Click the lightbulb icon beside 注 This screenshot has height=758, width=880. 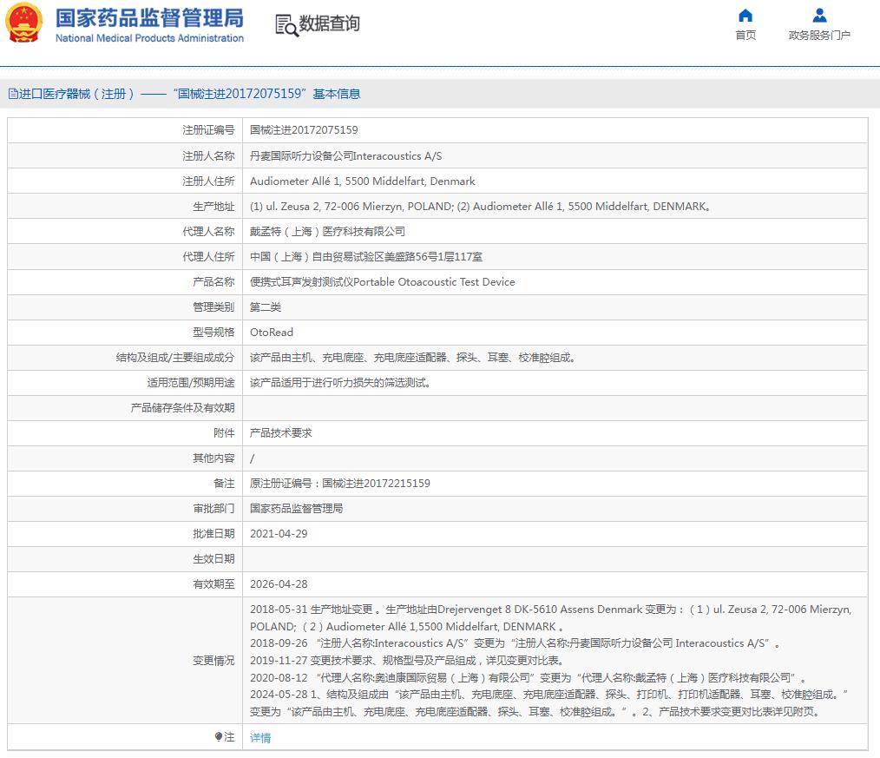[x=219, y=736]
